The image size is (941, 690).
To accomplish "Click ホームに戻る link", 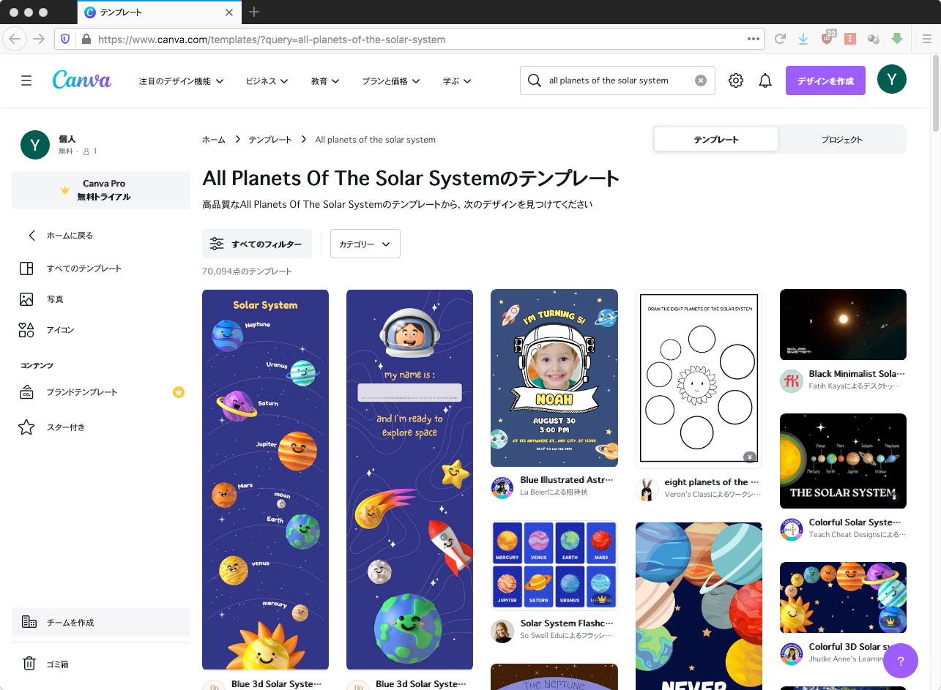I will 70,236.
